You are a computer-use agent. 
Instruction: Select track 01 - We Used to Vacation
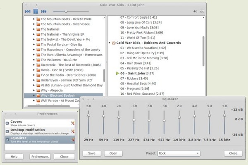[143, 48]
